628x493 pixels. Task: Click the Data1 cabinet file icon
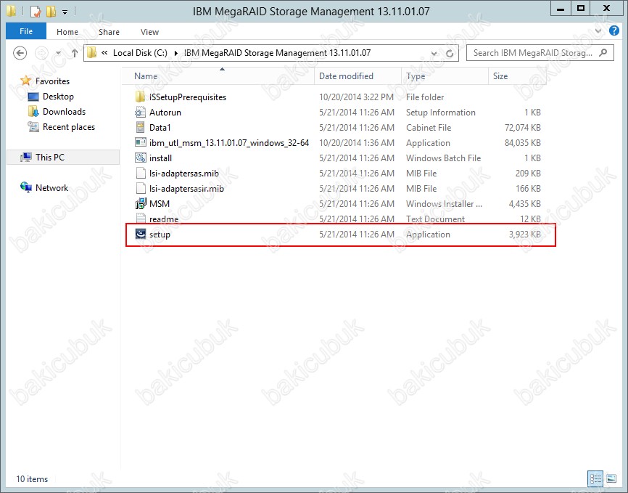click(141, 128)
